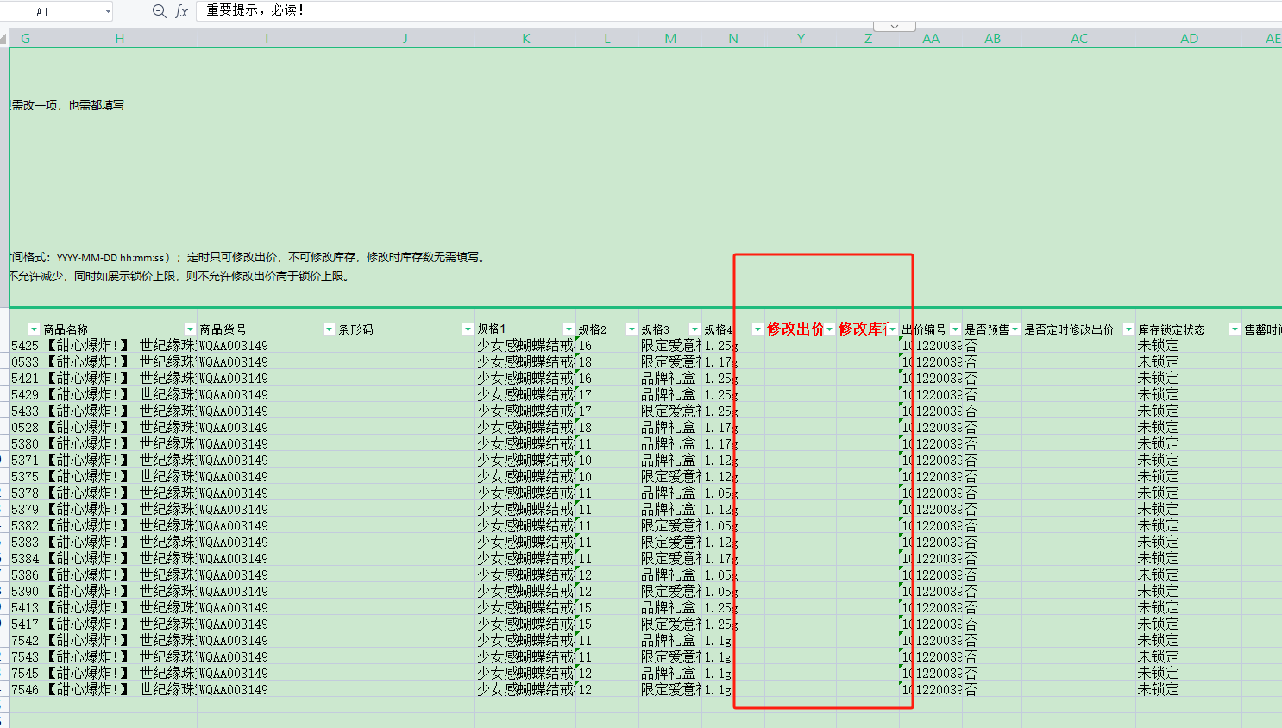Open the filter arrow for 规格1 column
Image resolution: width=1282 pixels, height=728 pixels.
pos(569,329)
